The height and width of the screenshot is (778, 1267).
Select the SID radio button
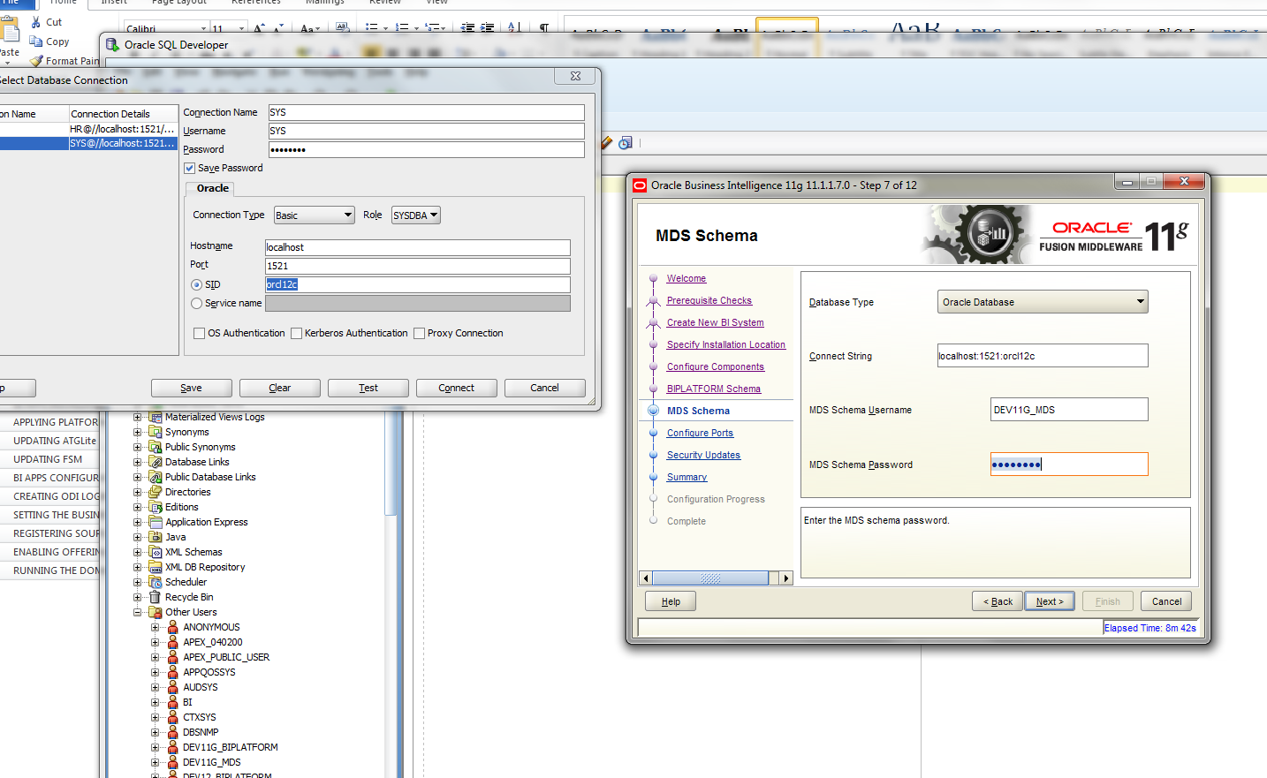(x=196, y=284)
